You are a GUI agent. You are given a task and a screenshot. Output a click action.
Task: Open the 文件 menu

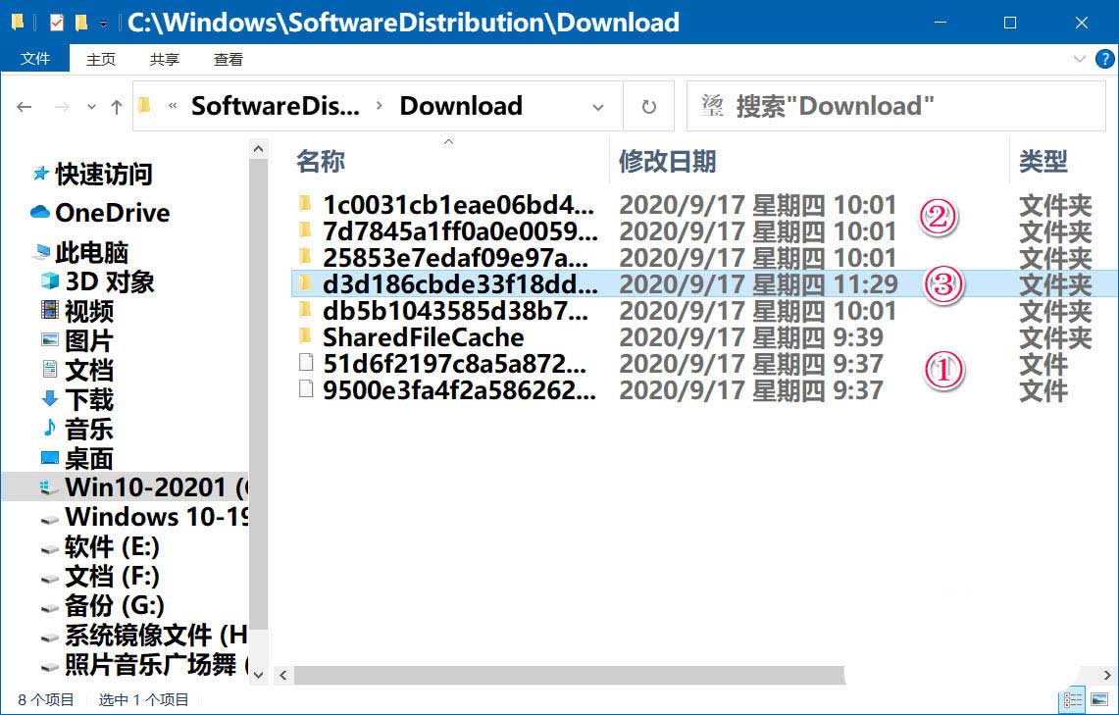[x=36, y=59]
